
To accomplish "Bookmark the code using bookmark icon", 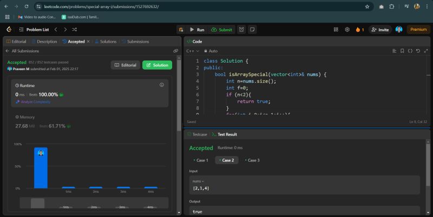I will 402,51.
